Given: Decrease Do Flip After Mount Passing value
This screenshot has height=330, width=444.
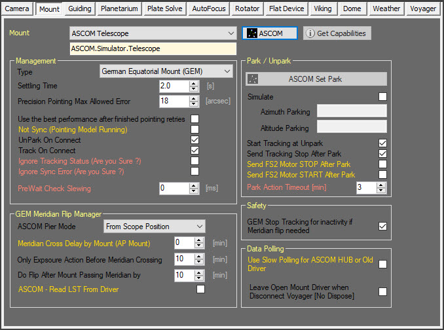Looking at the screenshot, I should (x=199, y=278).
